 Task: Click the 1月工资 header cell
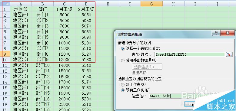click(x=65, y=9)
